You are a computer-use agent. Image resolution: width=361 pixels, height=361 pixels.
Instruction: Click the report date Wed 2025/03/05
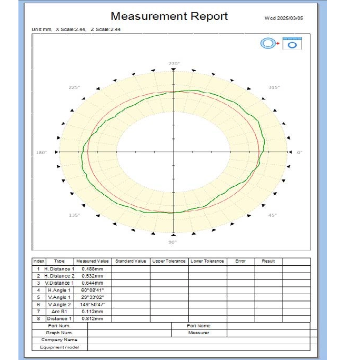coord(284,18)
